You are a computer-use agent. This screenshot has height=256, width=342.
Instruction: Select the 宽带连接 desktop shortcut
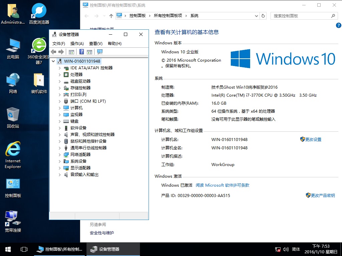click(x=13, y=221)
